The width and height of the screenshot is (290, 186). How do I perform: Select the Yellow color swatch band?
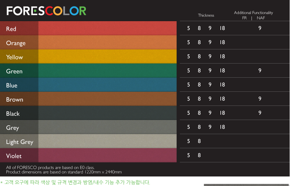(107, 56)
